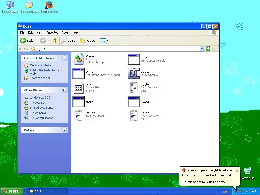
Task: Collapse File and Folder Tasks panel
Action: click(x=64, y=58)
